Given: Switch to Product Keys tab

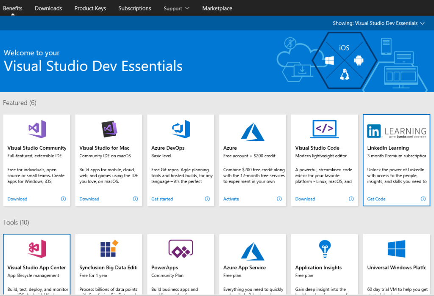Looking at the screenshot, I should [x=90, y=8].
